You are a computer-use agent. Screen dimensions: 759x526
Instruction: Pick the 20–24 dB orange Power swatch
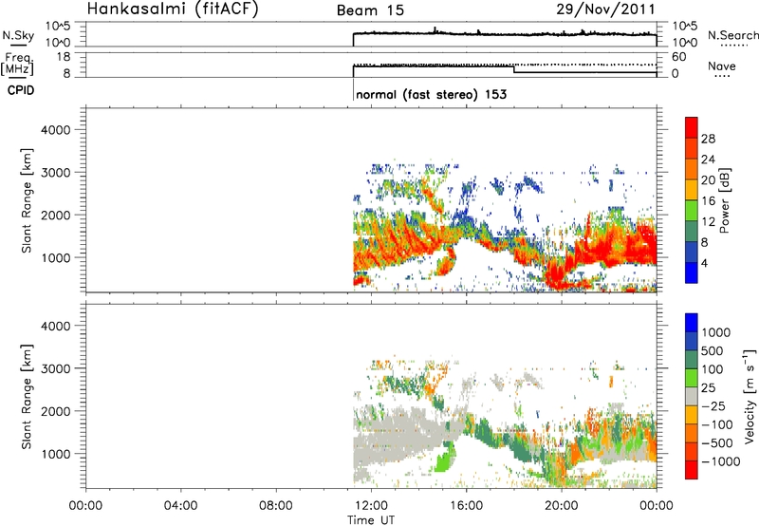tap(692, 170)
